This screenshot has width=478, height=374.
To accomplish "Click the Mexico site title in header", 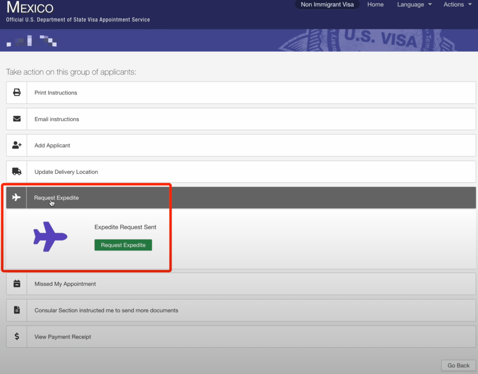I will pyautogui.click(x=30, y=7).
